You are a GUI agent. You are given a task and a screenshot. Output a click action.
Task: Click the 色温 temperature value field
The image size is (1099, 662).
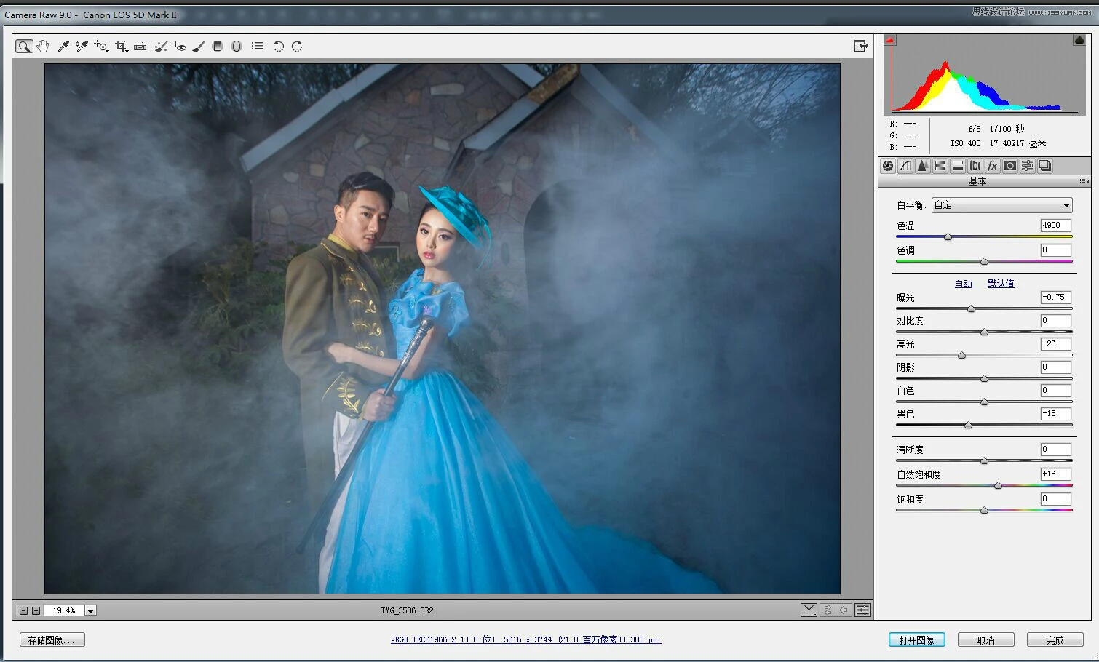tap(1055, 226)
